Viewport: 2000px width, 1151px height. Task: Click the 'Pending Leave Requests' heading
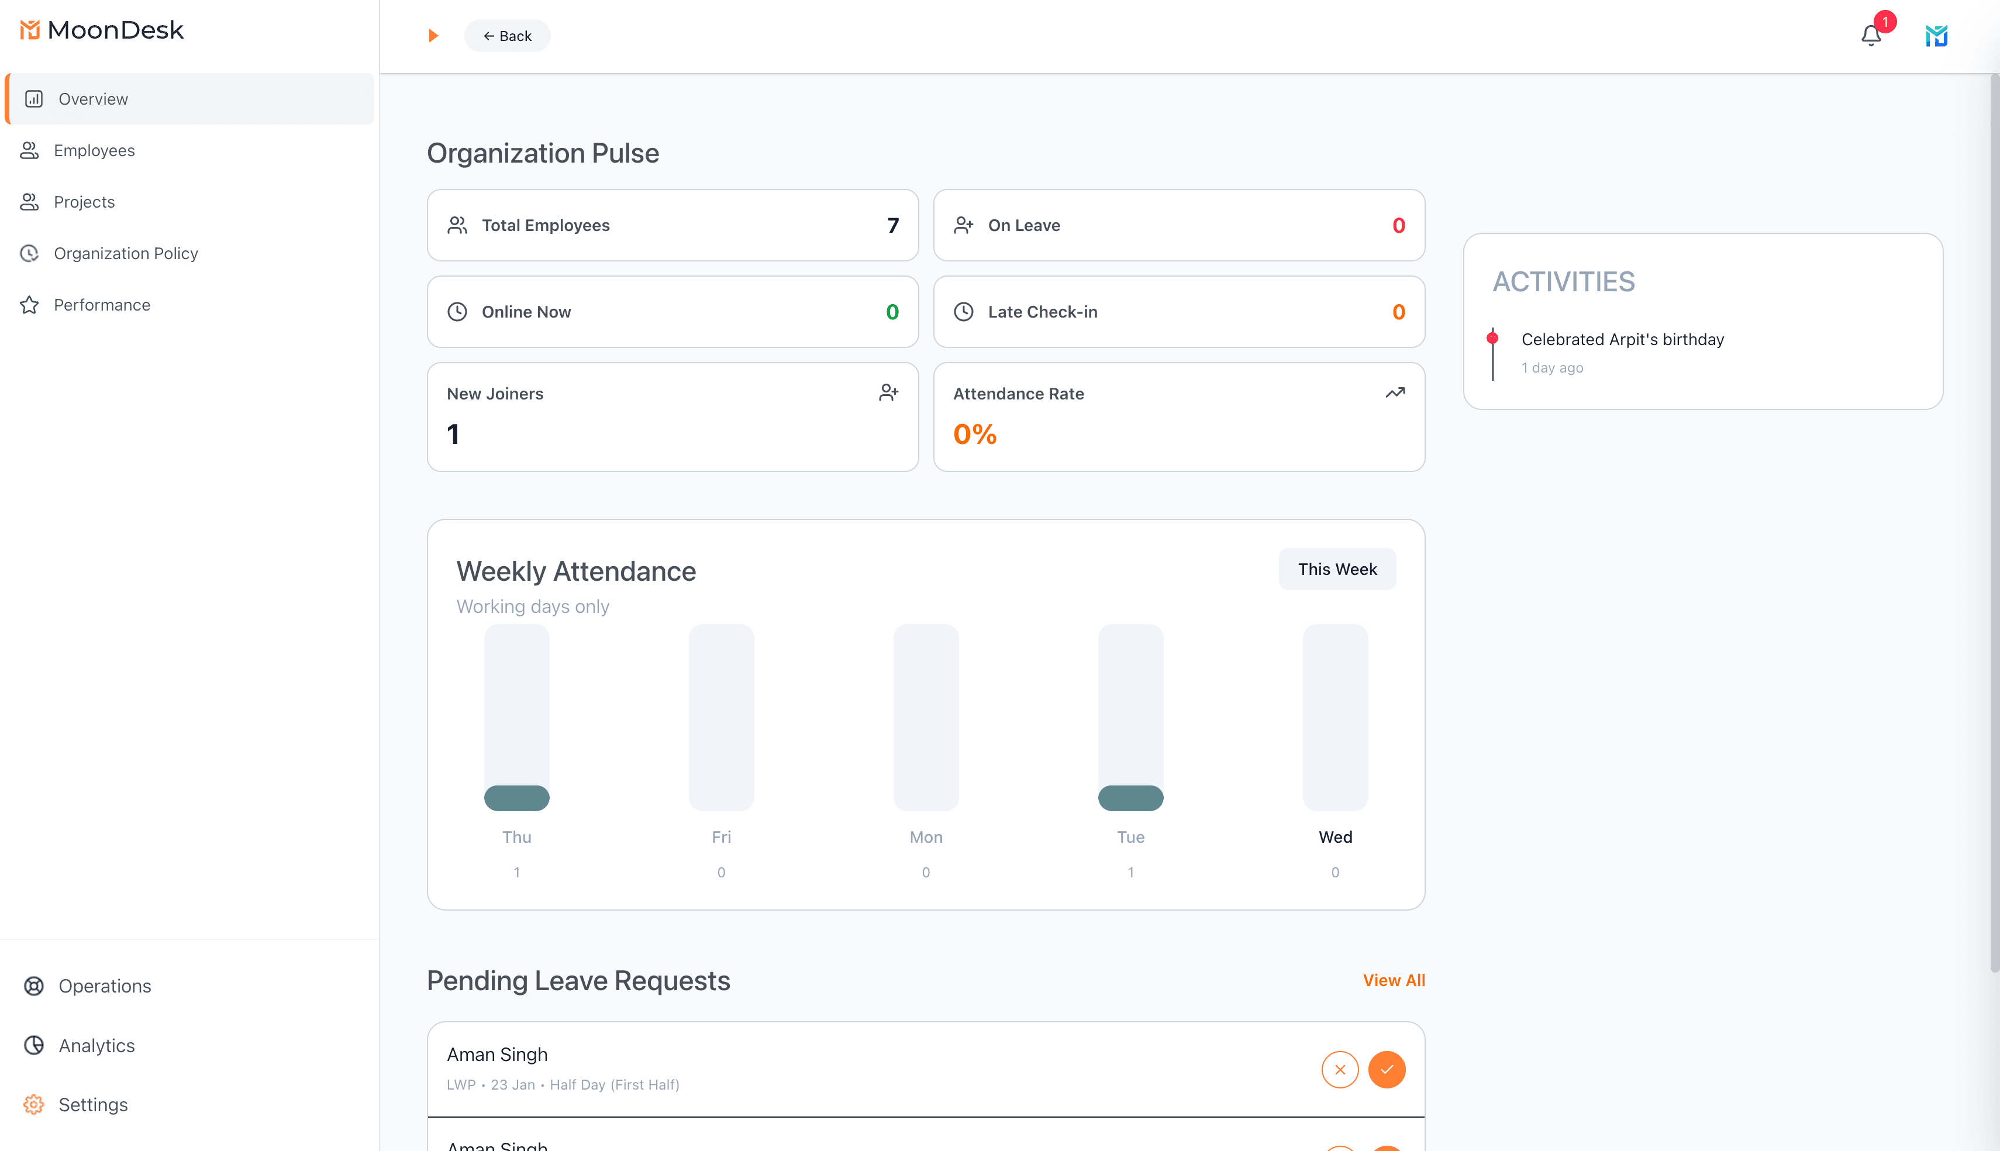click(x=578, y=980)
